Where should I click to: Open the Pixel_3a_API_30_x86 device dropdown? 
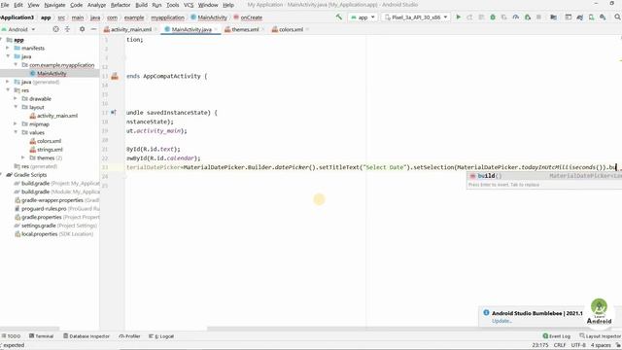point(416,17)
